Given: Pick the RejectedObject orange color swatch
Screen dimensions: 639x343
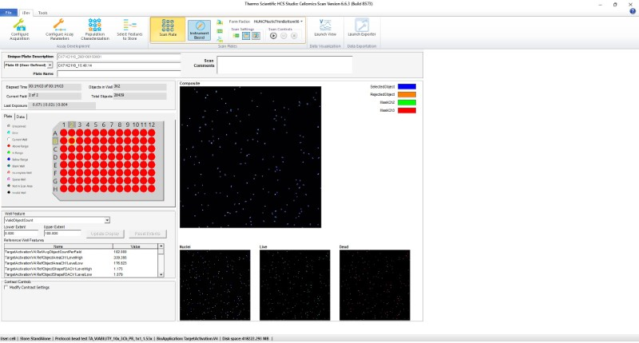Looking at the screenshot, I should [407, 94].
